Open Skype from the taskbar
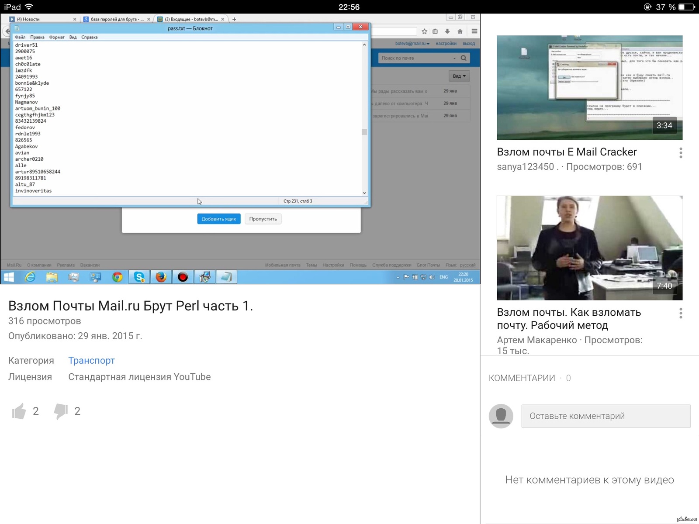Screen dimensions: 699x524 pos(139,277)
